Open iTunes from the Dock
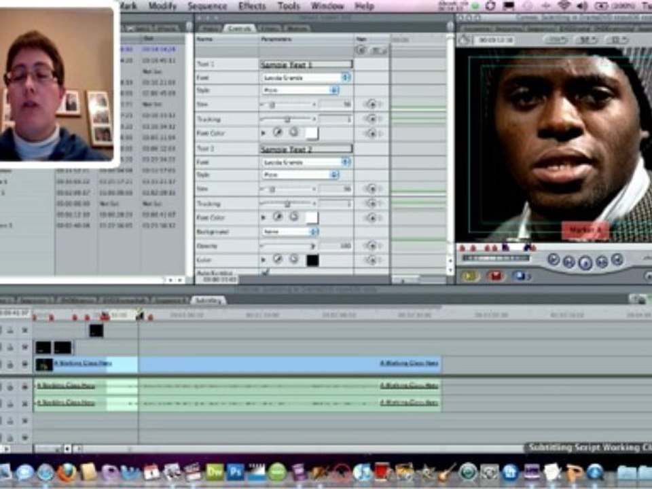652x489 pixels. 362,473
